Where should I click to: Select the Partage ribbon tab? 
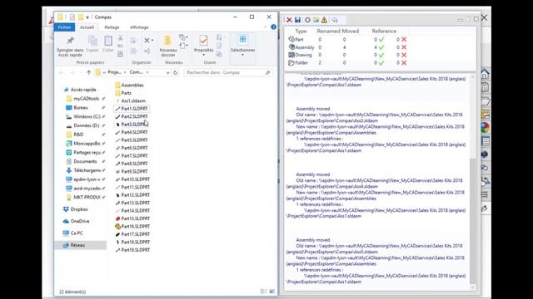pos(112,27)
